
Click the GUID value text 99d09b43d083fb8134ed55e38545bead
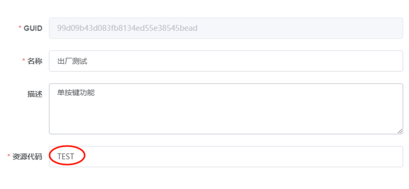[x=127, y=28]
